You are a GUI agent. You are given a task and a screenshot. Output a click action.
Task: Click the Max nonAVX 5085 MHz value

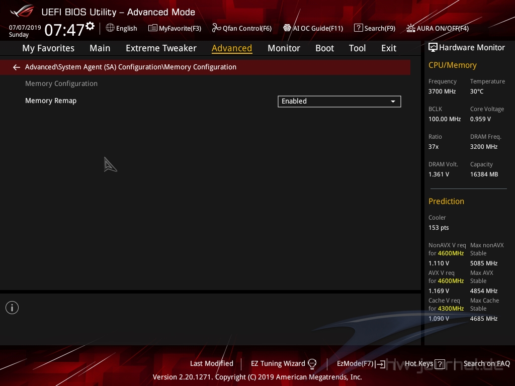pos(483,263)
